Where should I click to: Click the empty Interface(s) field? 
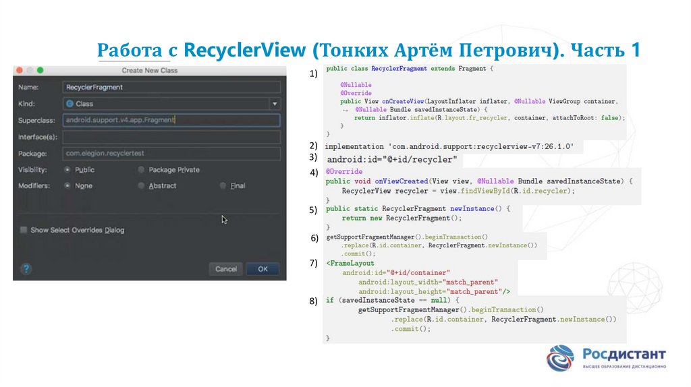click(x=171, y=137)
